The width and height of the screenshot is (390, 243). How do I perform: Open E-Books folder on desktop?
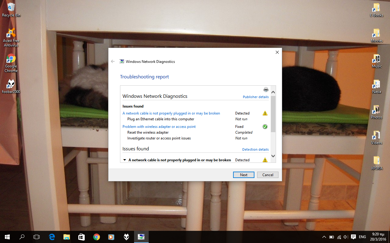click(x=377, y=9)
